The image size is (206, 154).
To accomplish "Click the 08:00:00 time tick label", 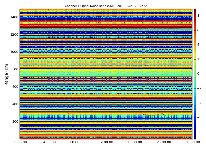I will click(78, 142).
